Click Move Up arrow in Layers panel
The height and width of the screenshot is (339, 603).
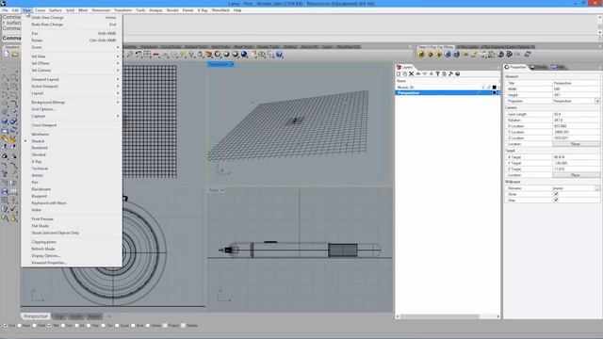[x=418, y=73]
